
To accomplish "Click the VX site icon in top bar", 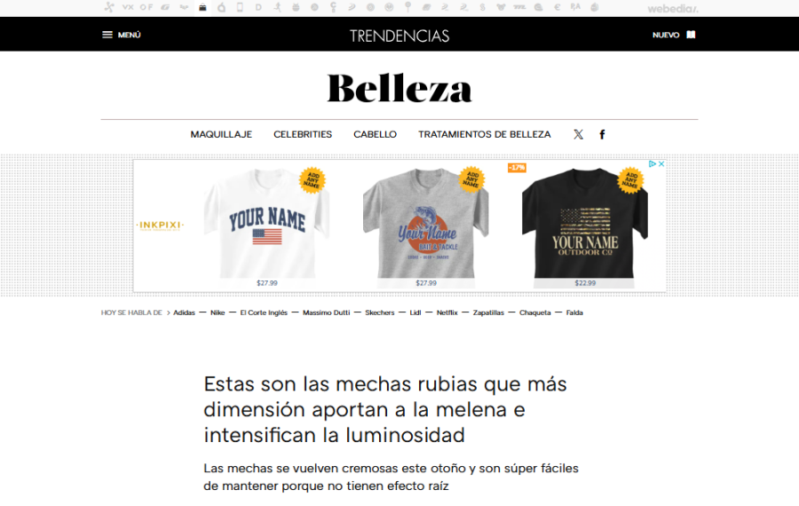I will (x=128, y=8).
